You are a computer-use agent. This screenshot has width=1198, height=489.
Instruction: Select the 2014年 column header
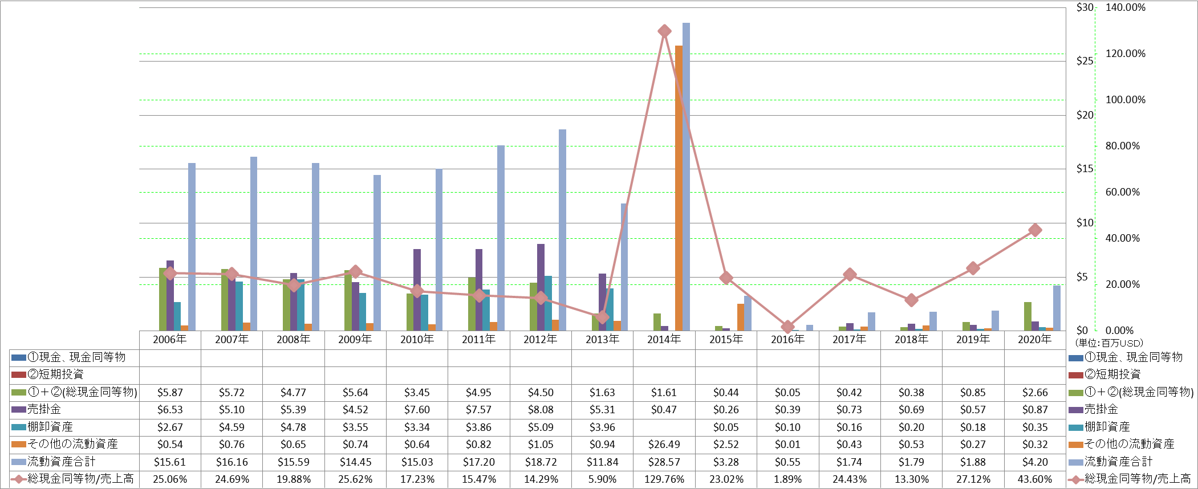tap(664, 340)
